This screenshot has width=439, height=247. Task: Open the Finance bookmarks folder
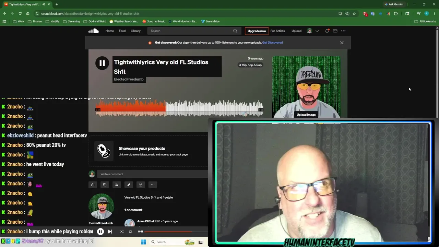(x=35, y=21)
